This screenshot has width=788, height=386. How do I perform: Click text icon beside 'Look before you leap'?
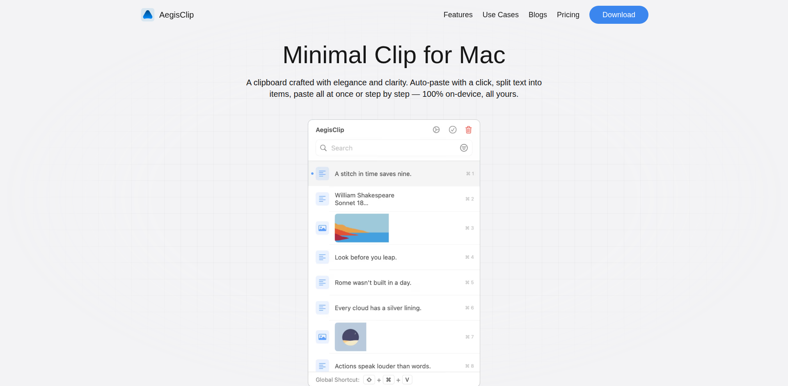322,257
